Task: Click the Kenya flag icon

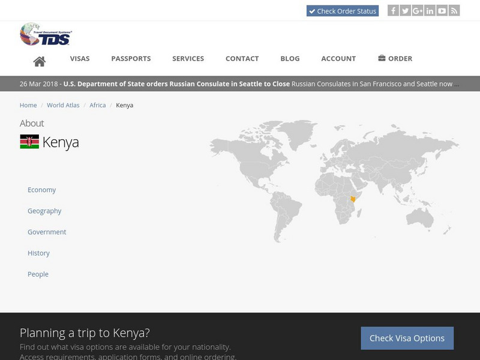Action: pyautogui.click(x=28, y=143)
